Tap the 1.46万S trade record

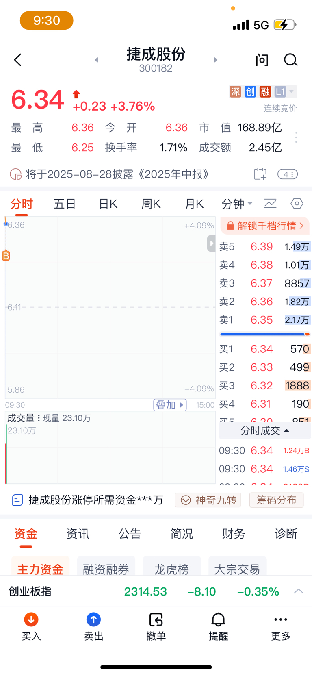tap(264, 469)
